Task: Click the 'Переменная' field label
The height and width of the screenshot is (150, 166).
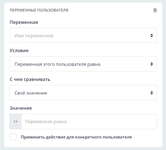Action: tap(24, 22)
